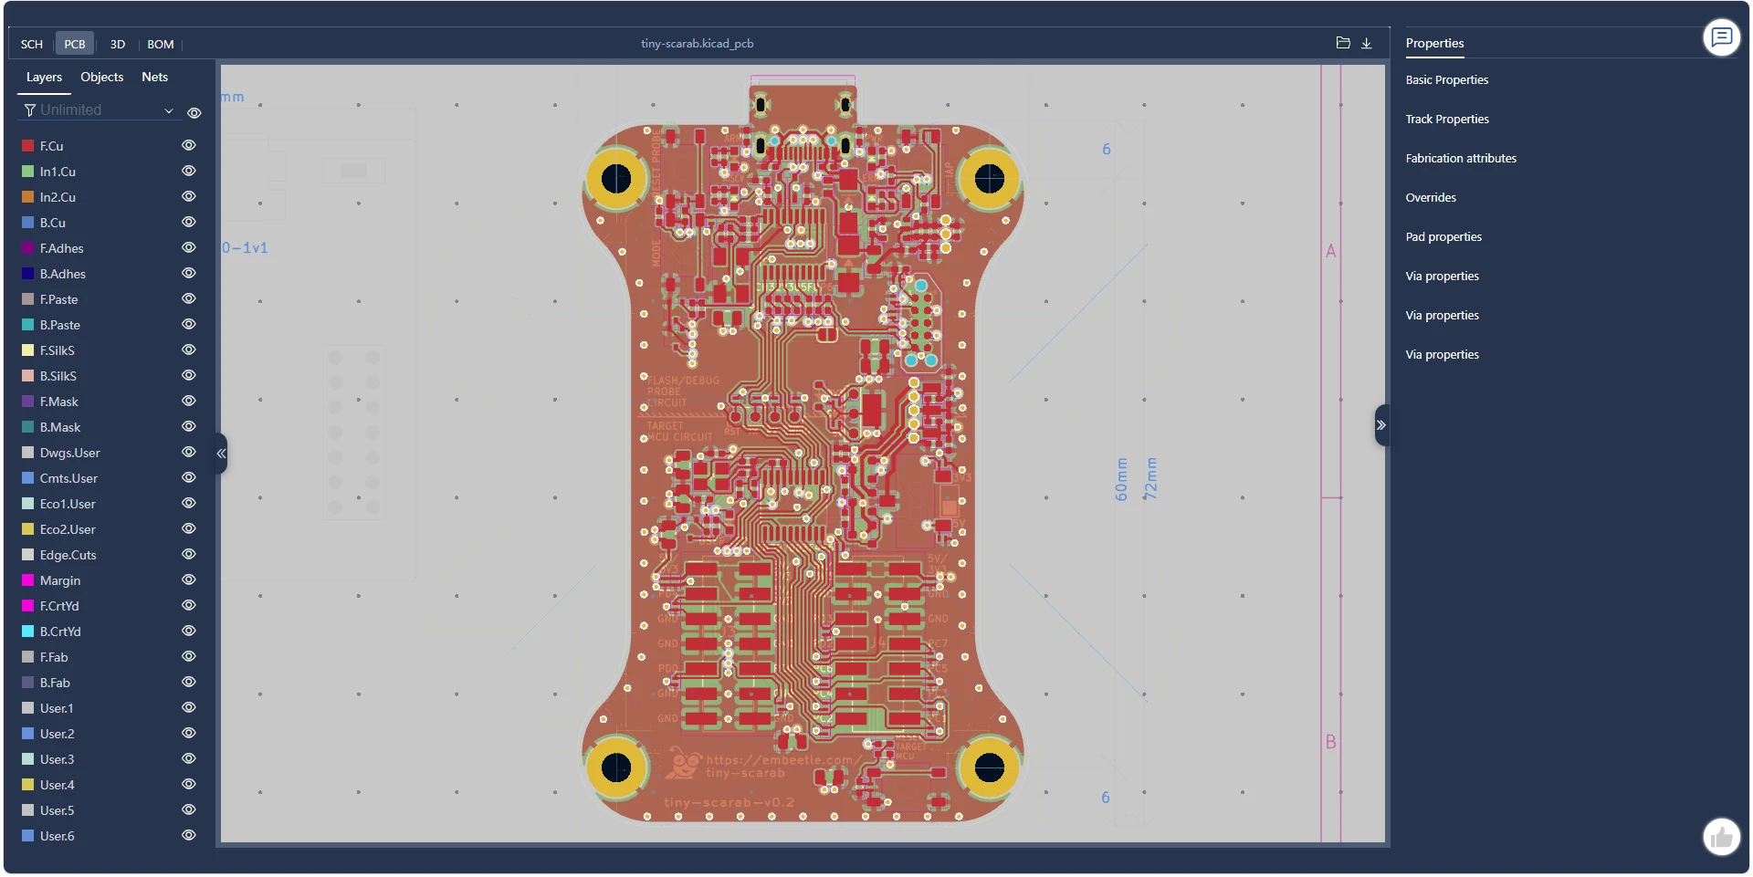Image resolution: width=1753 pixels, height=877 pixels.
Task: Select the In1.Cu layer row
Action: [58, 172]
